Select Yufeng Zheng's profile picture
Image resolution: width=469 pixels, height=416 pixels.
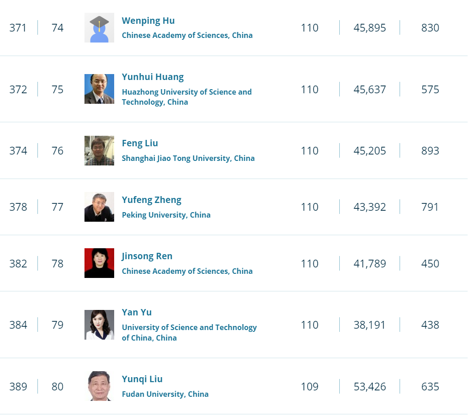click(99, 207)
